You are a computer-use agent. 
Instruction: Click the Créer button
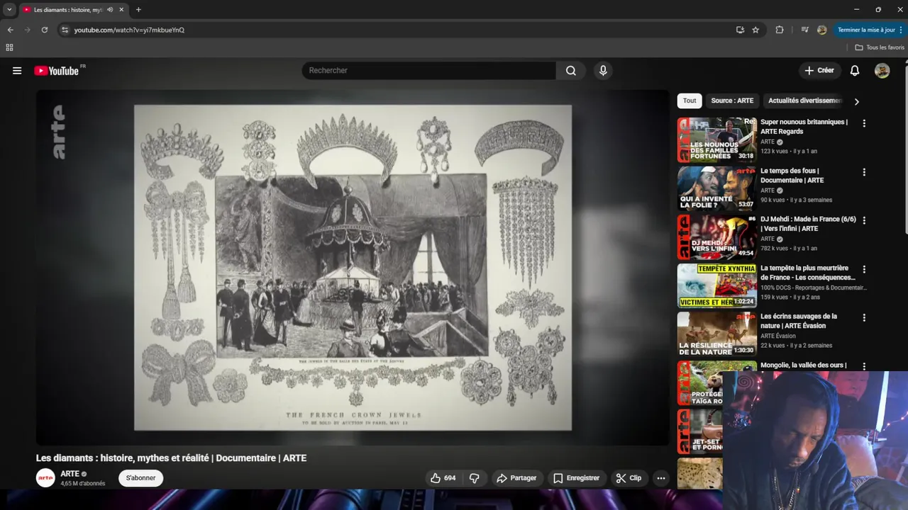click(x=819, y=70)
